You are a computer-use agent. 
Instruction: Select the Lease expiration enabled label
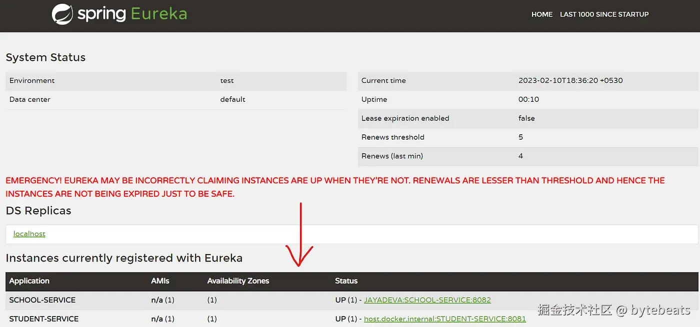405,118
